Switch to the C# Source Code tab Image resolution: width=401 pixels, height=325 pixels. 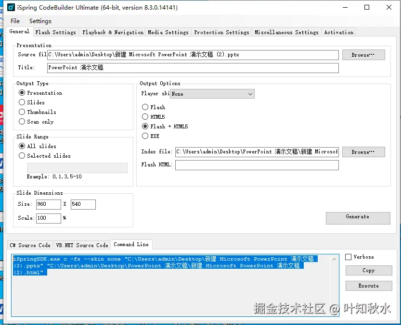pyautogui.click(x=30, y=245)
